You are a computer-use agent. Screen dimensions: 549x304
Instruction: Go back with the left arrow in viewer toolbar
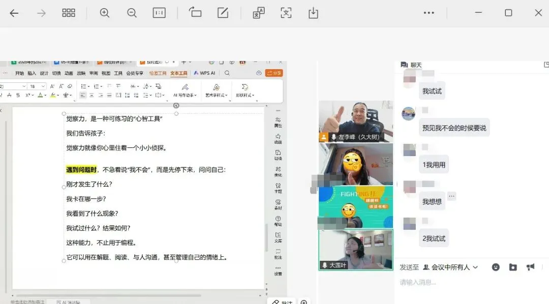point(14,13)
